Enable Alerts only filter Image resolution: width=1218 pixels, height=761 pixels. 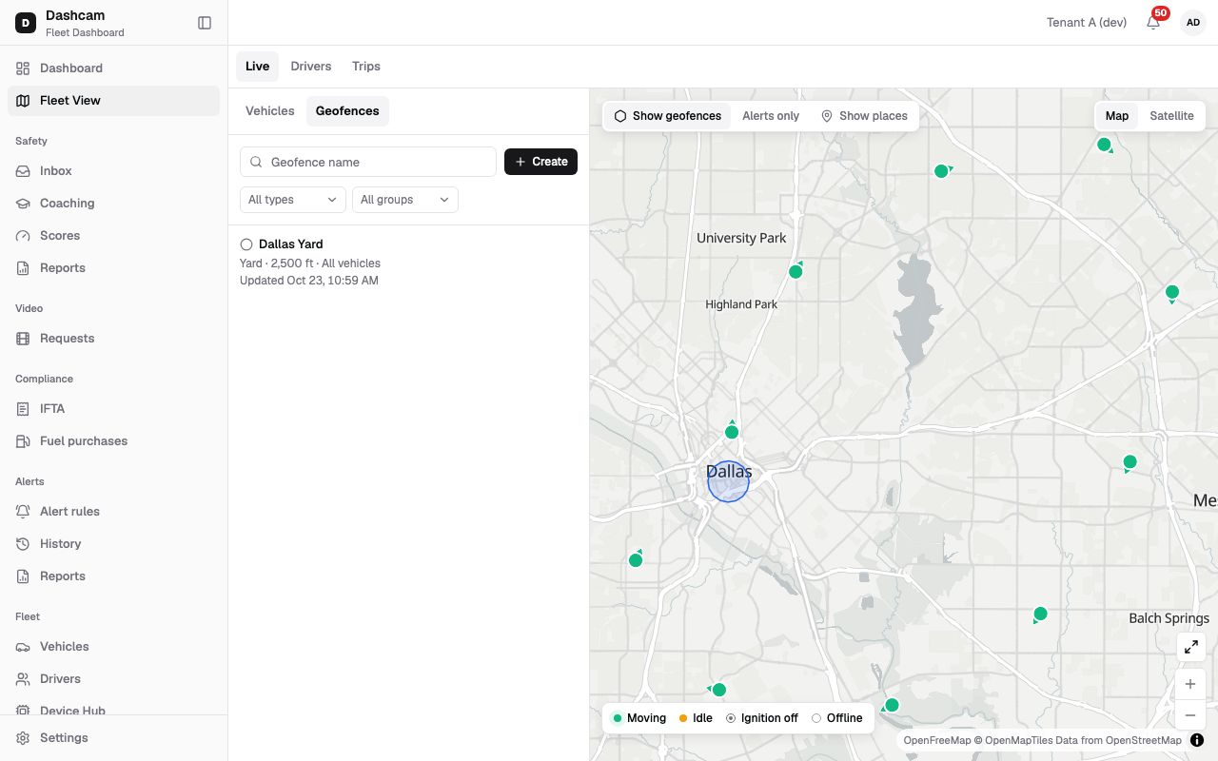[771, 116]
